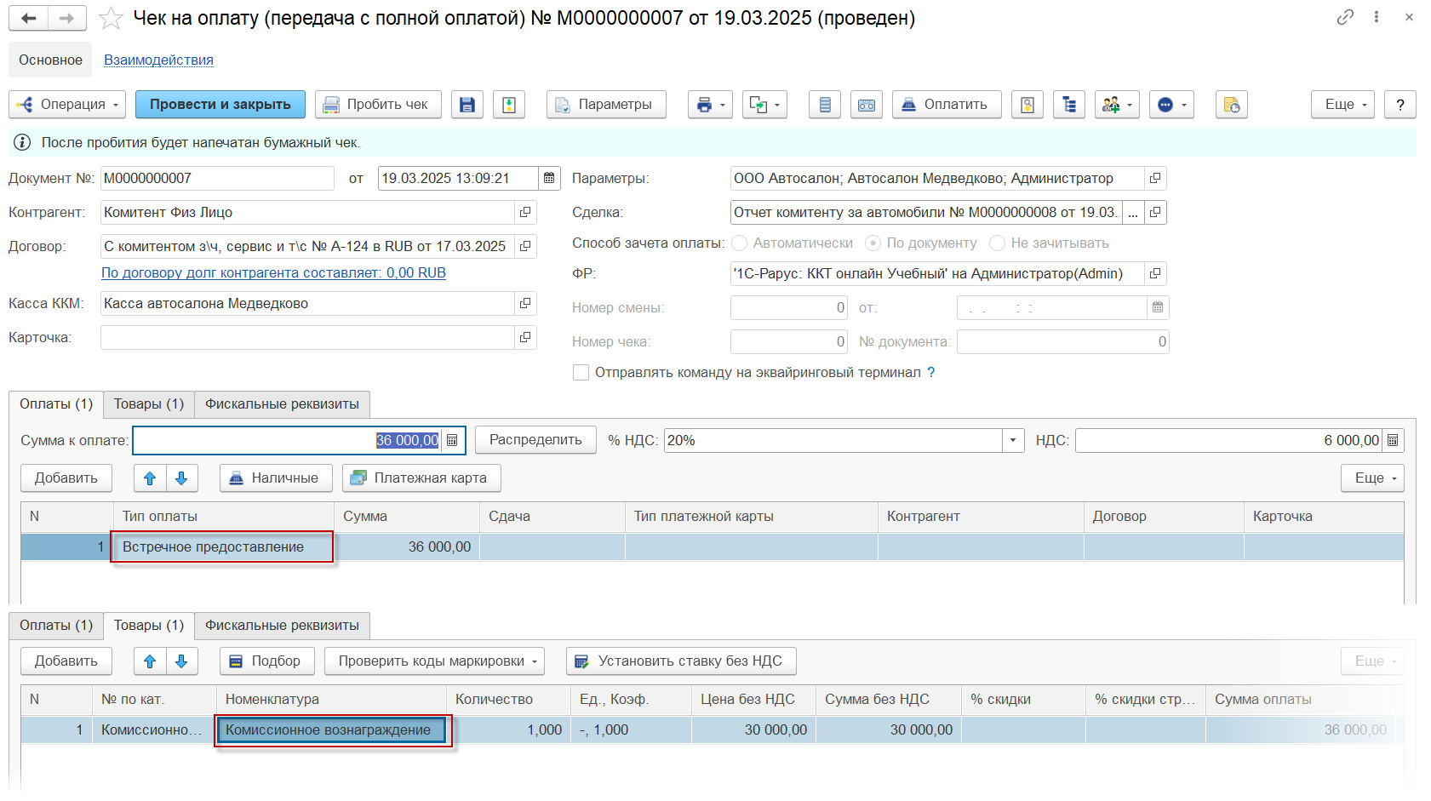Screen dimensions: 1431x801
Task: Click ellipsis select button in Сделка field
Action: [1133, 213]
